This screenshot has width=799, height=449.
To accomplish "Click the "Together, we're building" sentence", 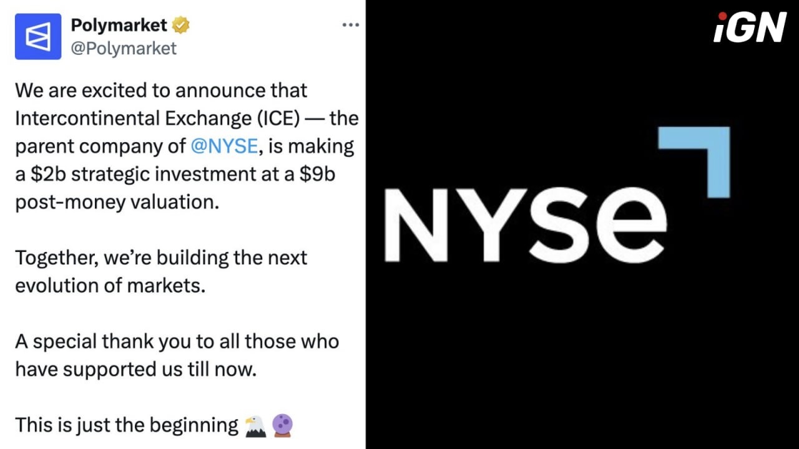I will [x=161, y=258].
